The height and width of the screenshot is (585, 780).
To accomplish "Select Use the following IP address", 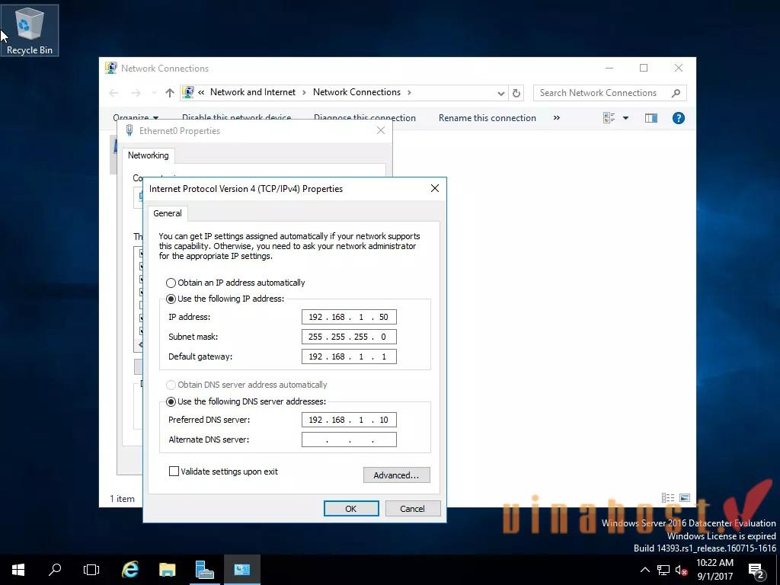I will [x=225, y=299].
